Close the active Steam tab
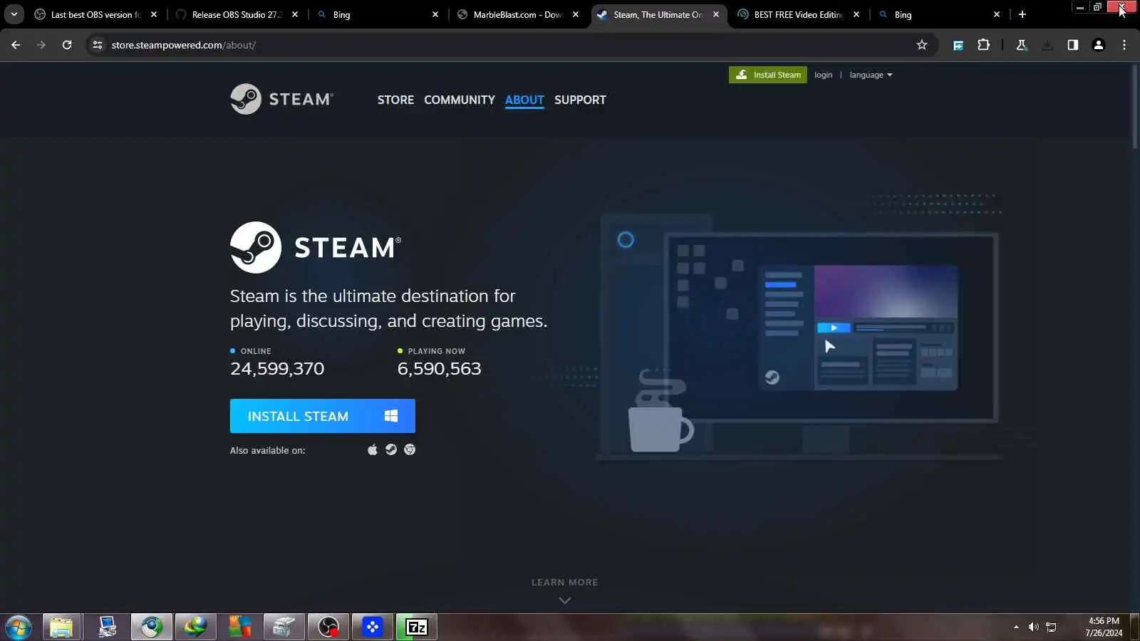This screenshot has height=641, width=1140. tap(716, 14)
